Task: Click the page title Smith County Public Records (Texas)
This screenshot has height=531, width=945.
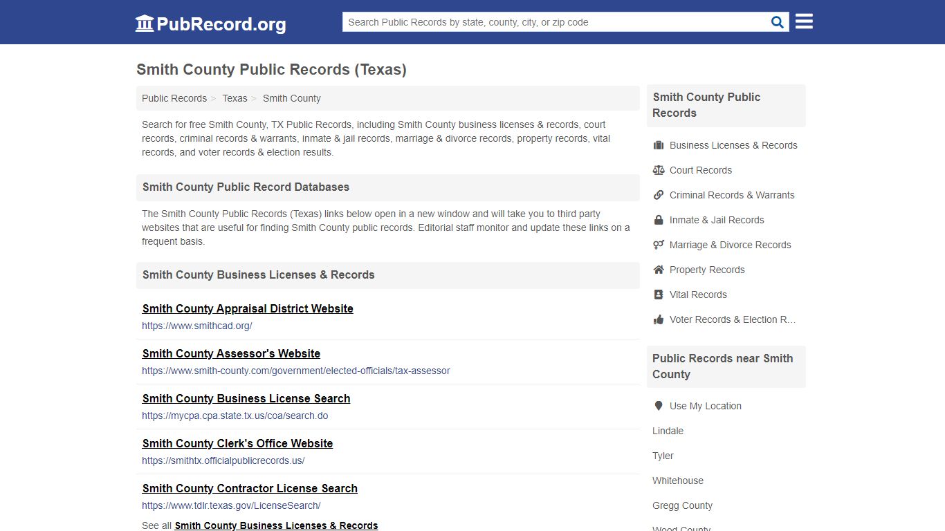Action: point(271,70)
